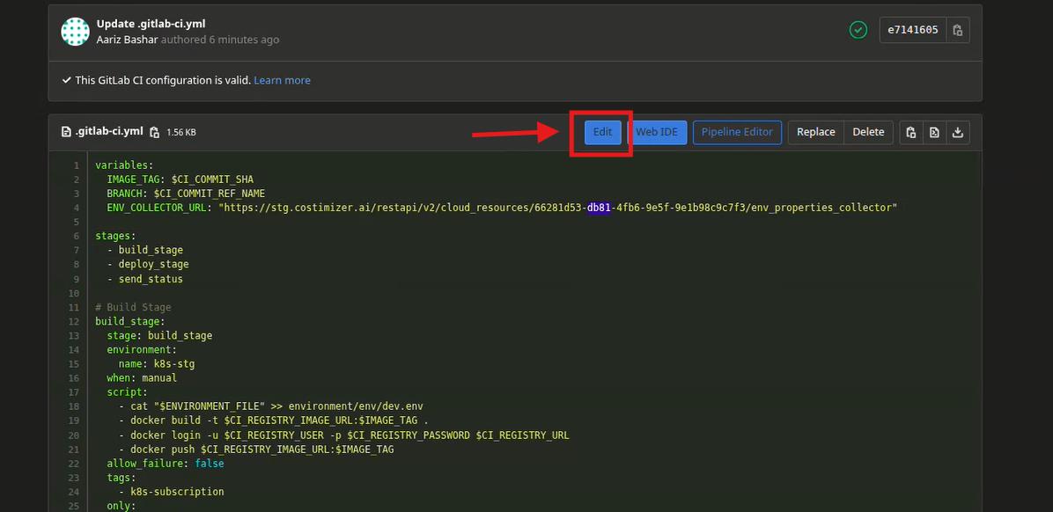Click the '# Build Stage' comment

tap(133, 307)
